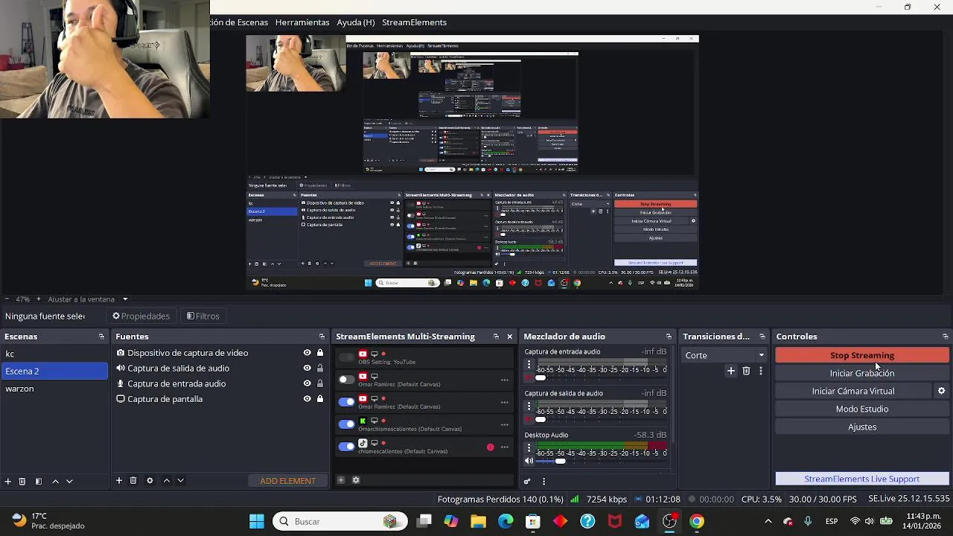The image size is (953, 536).
Task: Move the scene up with the Escenas up arrow
Action: [x=55, y=481]
